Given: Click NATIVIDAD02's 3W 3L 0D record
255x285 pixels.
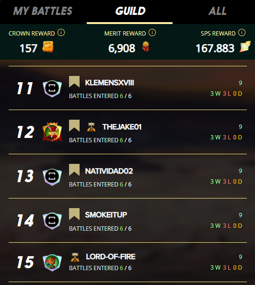Looking at the screenshot, I should click(226, 181).
